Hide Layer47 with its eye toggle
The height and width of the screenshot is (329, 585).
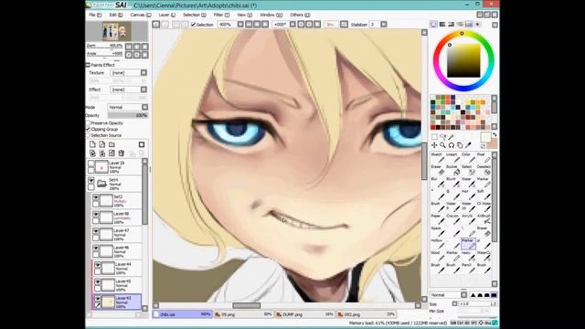[96, 231]
